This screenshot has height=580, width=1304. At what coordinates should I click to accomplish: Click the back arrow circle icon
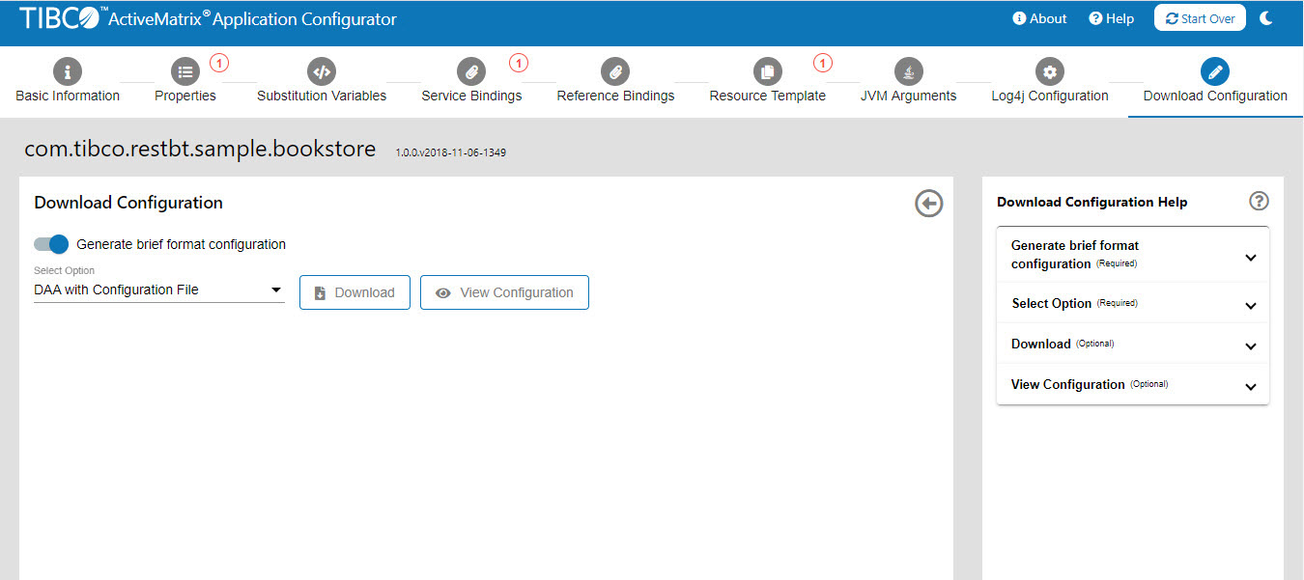point(929,204)
